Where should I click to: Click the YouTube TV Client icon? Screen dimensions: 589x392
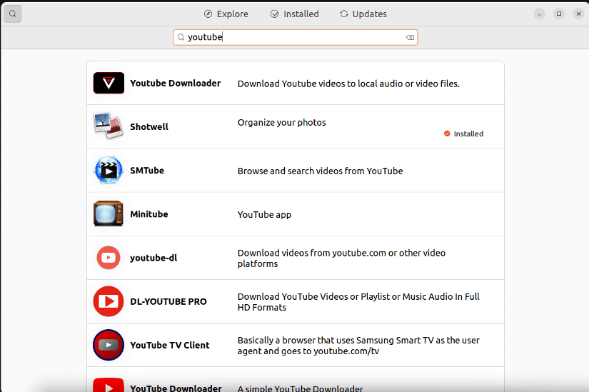(x=109, y=345)
